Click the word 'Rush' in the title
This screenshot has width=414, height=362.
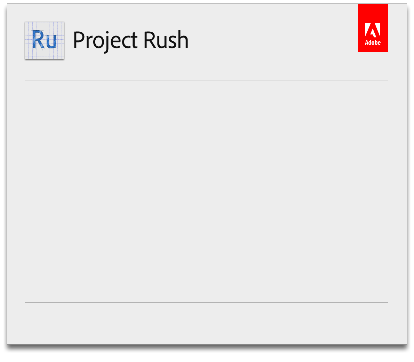click(x=166, y=40)
